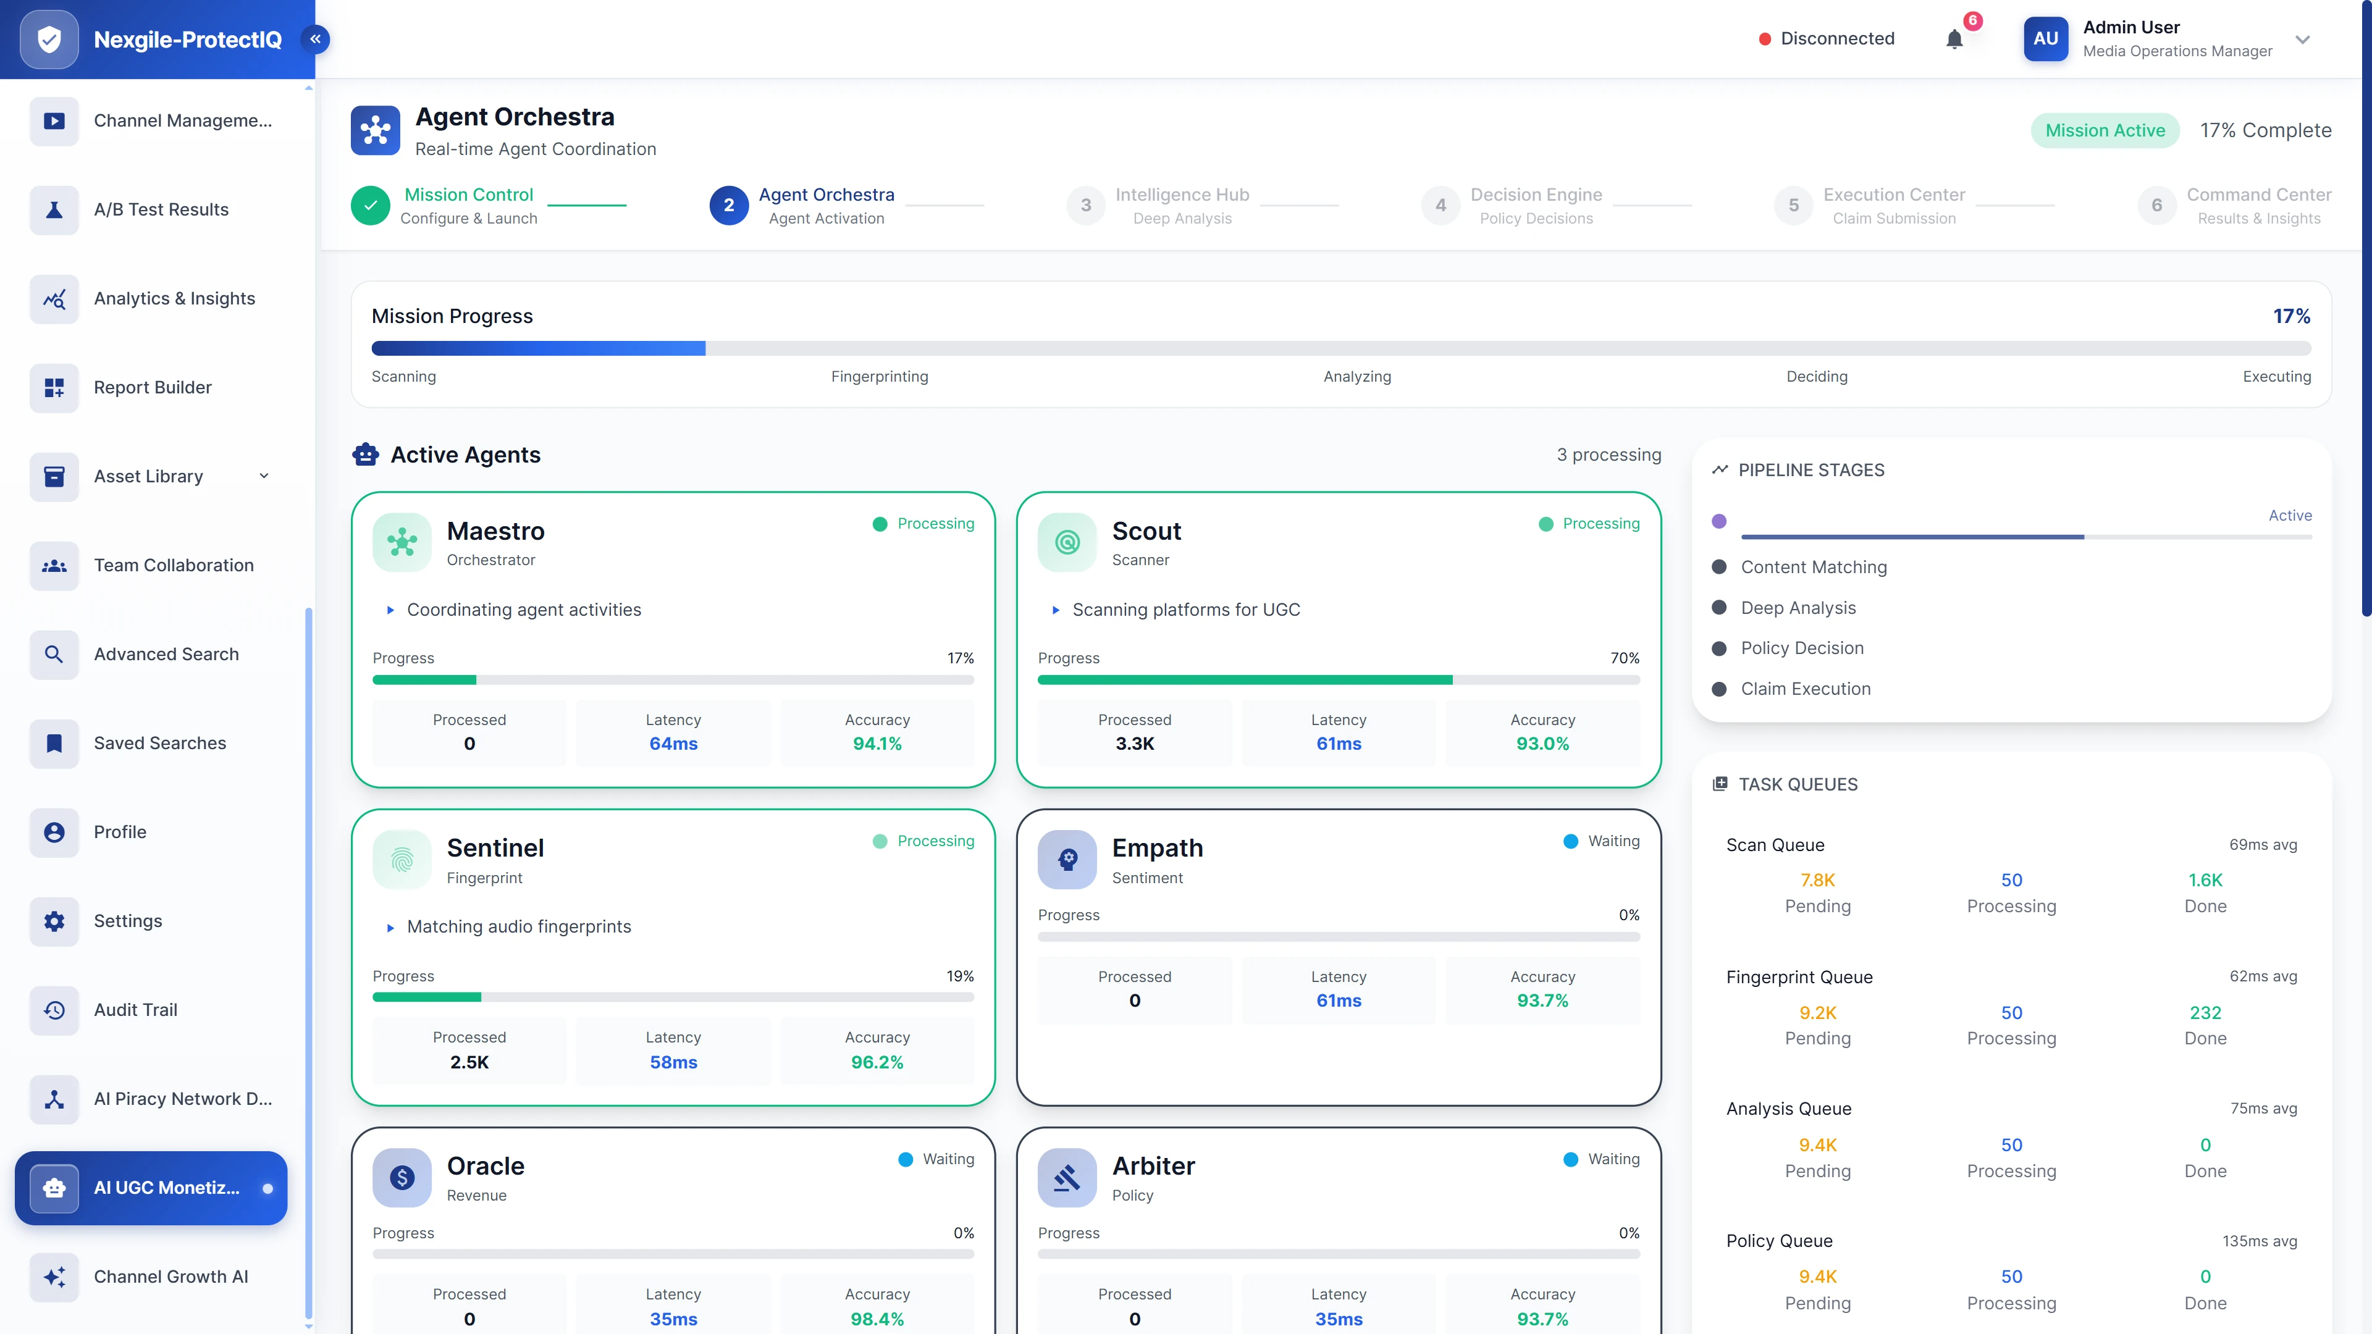This screenshot has width=2372, height=1334.
Task: Click the A/B Test Results sidebar icon
Action: click(53, 209)
